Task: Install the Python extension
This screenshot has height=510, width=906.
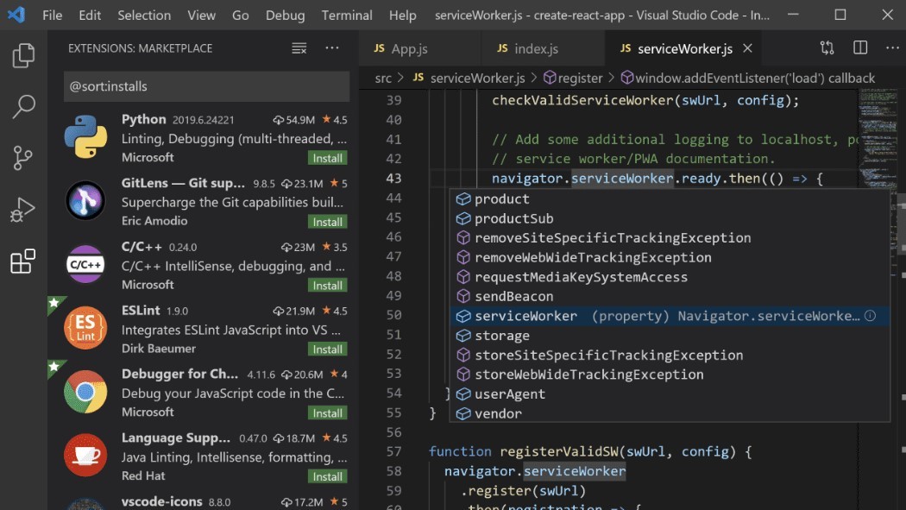Action: point(327,158)
